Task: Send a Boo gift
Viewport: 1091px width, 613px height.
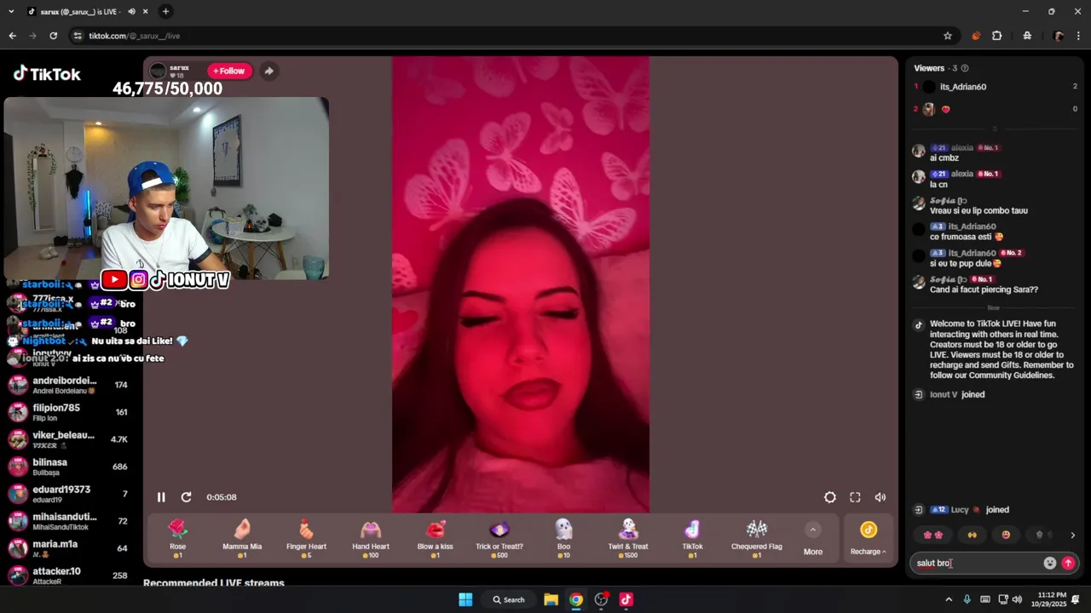Action: [x=563, y=539]
